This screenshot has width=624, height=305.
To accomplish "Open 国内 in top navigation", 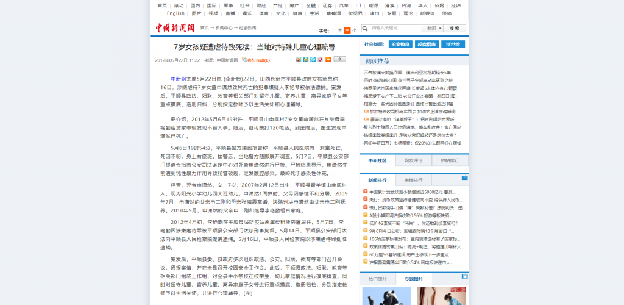I will [195, 5].
